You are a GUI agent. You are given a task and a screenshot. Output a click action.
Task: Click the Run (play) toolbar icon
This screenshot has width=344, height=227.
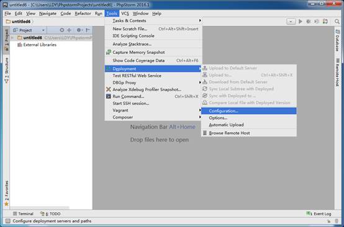coord(301,22)
